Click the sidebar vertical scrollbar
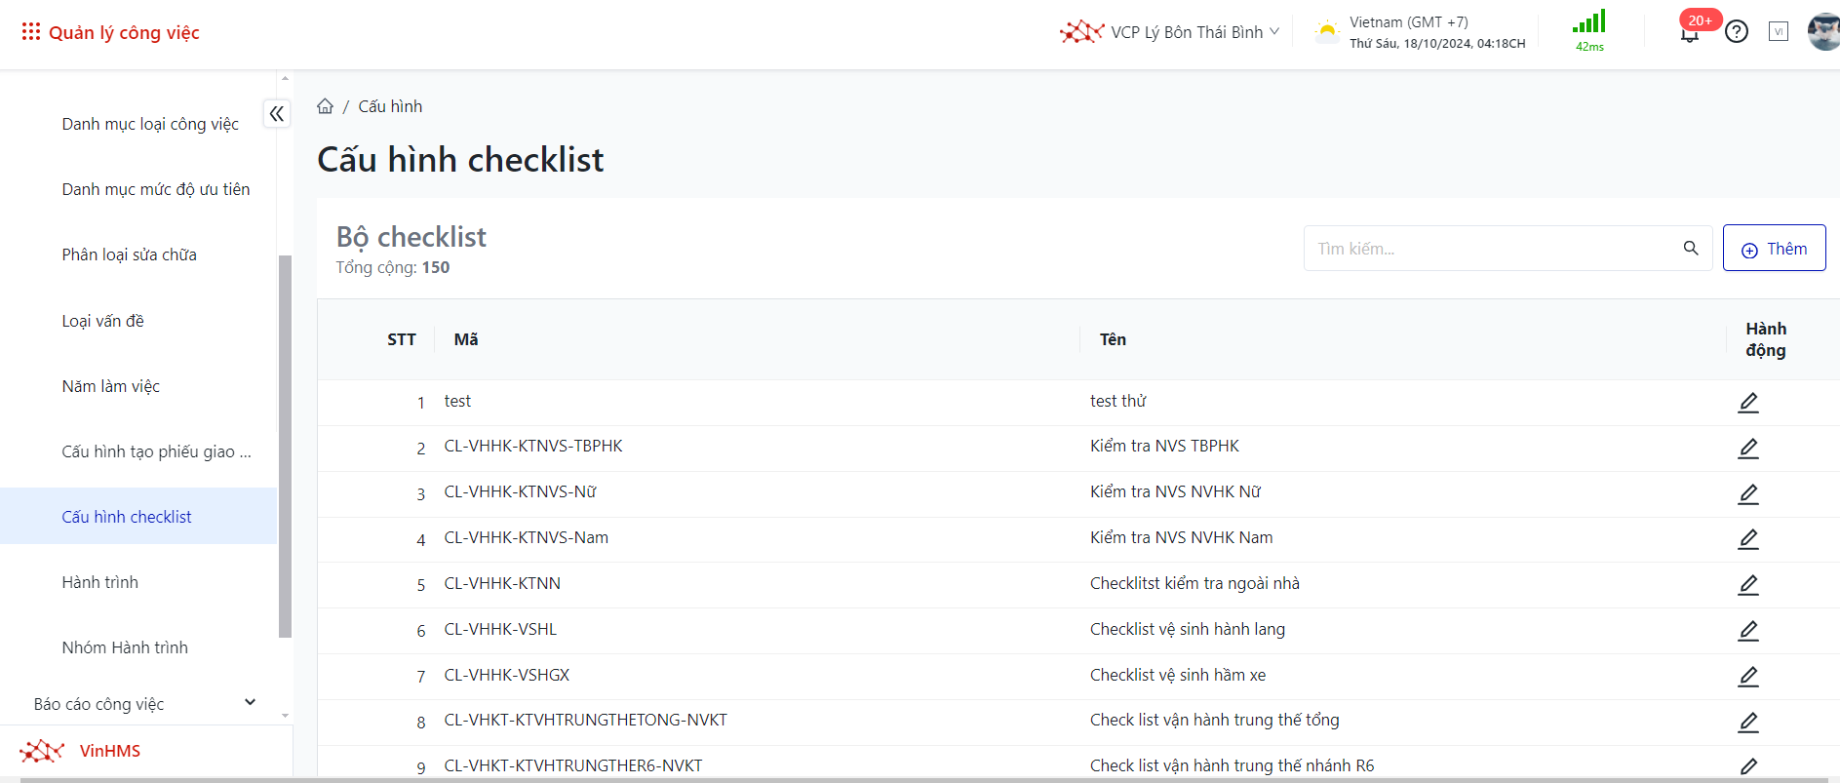 coord(285,446)
